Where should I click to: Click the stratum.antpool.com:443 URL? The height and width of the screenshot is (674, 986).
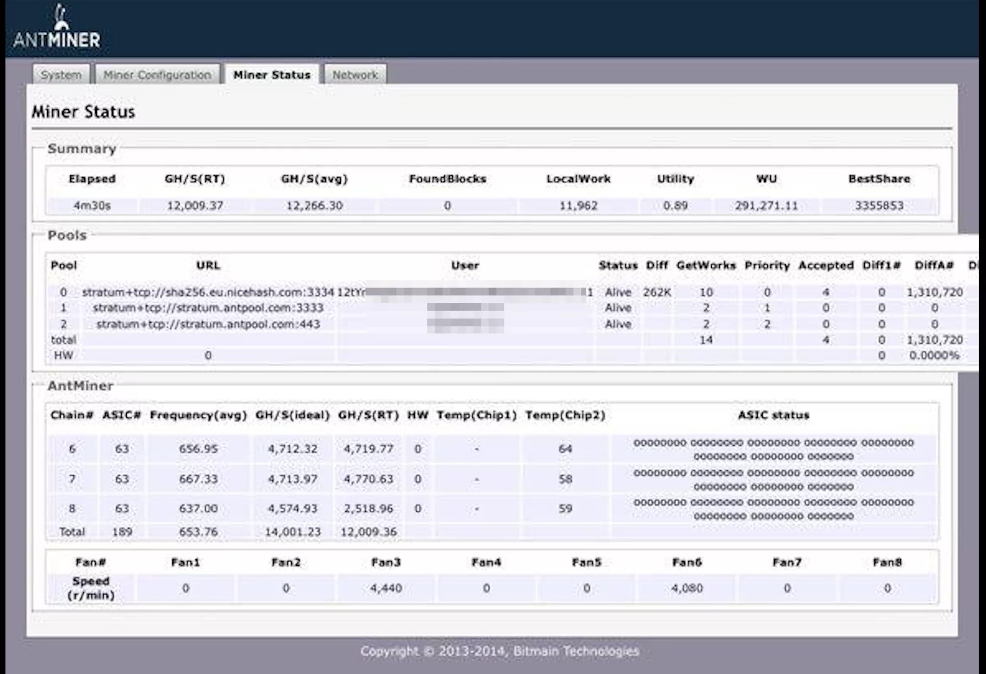pos(208,324)
